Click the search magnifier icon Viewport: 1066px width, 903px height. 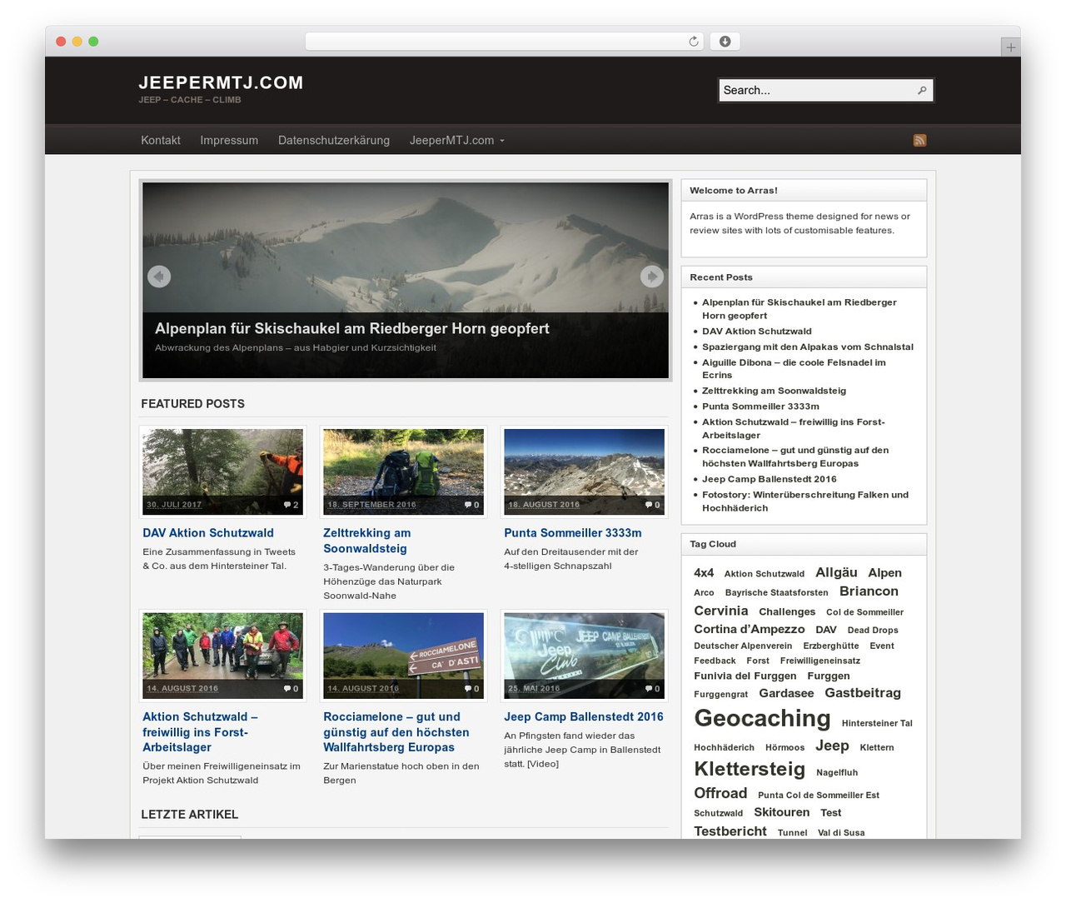pos(922,90)
